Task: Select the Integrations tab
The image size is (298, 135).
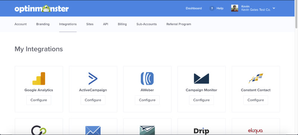Action: pos(68,24)
